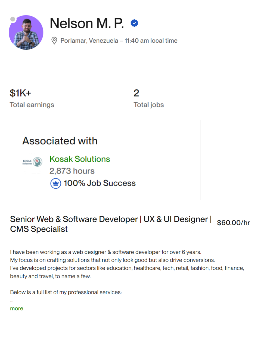Screen dimensions: 261x348
Task: Click the Total jobs label
Action: point(149,105)
